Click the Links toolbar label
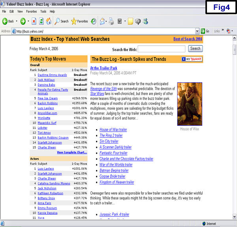The width and height of the screenshot is (237, 227). (217, 31)
